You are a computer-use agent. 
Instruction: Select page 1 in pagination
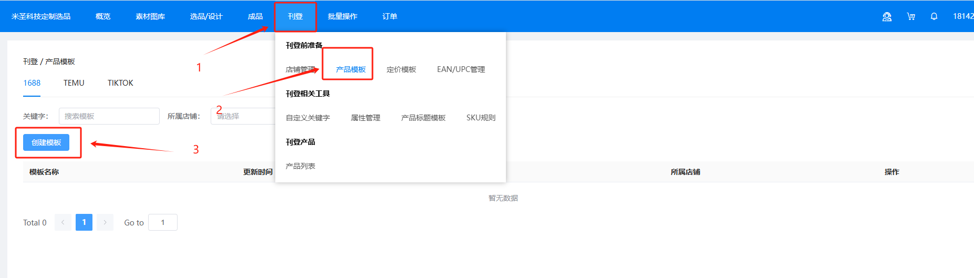point(84,222)
